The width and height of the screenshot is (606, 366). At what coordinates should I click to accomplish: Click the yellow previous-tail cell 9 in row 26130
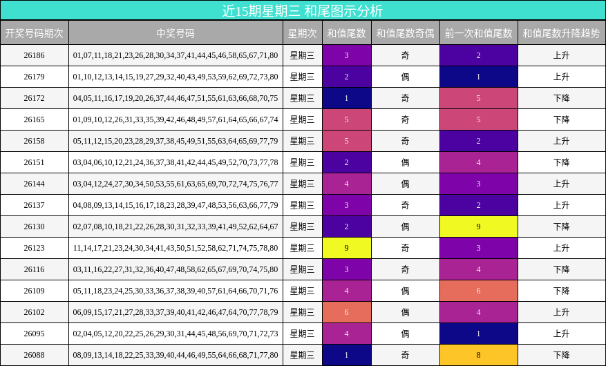(x=479, y=227)
